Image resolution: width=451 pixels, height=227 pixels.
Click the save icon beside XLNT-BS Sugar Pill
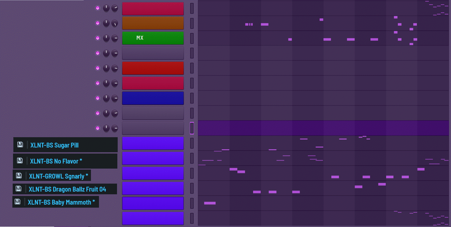[20, 145]
